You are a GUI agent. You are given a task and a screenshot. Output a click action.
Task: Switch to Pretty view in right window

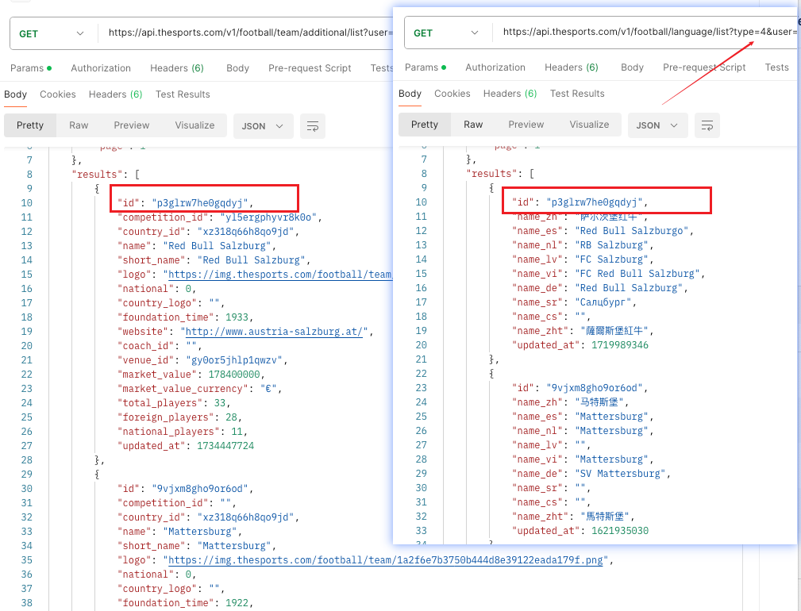425,125
